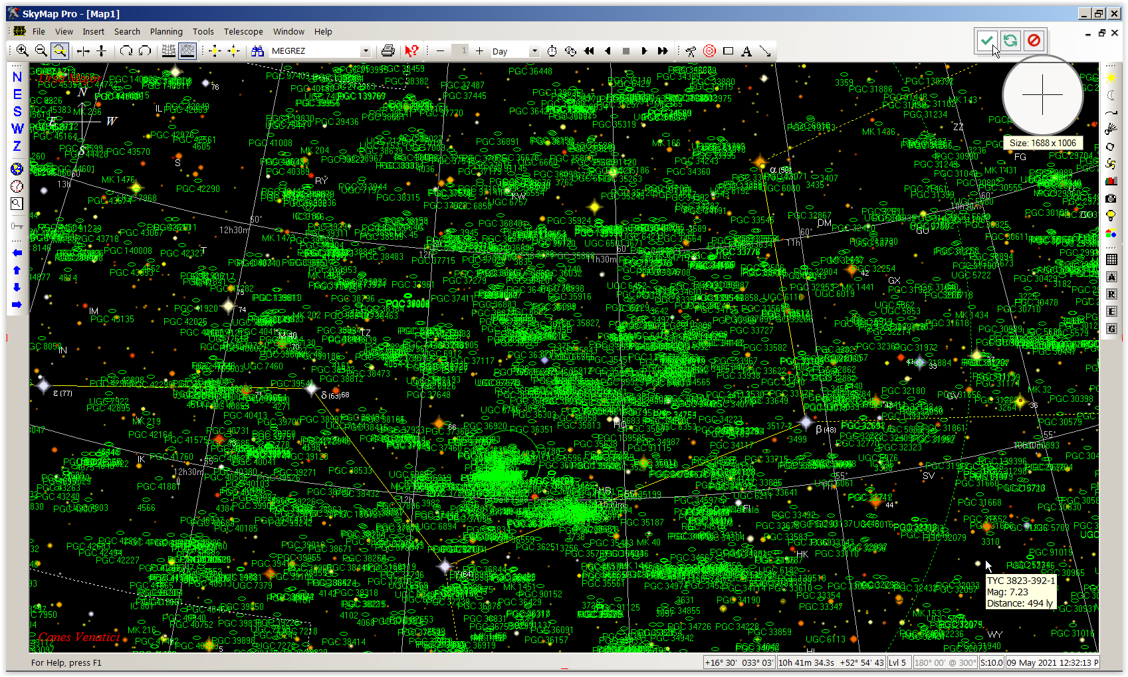Look at zenith with Z button
1128x677 pixels.
pos(17,146)
